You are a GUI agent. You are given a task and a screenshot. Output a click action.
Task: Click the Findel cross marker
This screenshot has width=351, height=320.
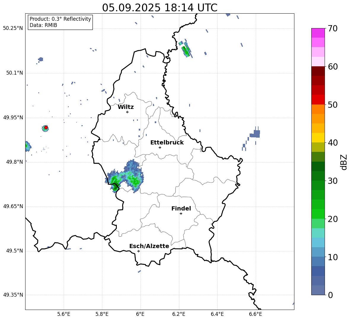click(181, 214)
